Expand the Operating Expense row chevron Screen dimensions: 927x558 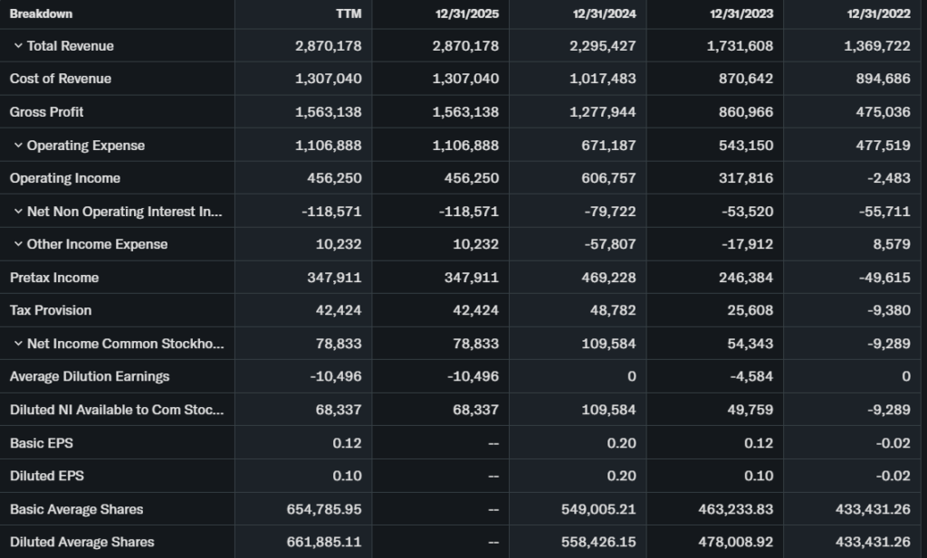point(18,146)
